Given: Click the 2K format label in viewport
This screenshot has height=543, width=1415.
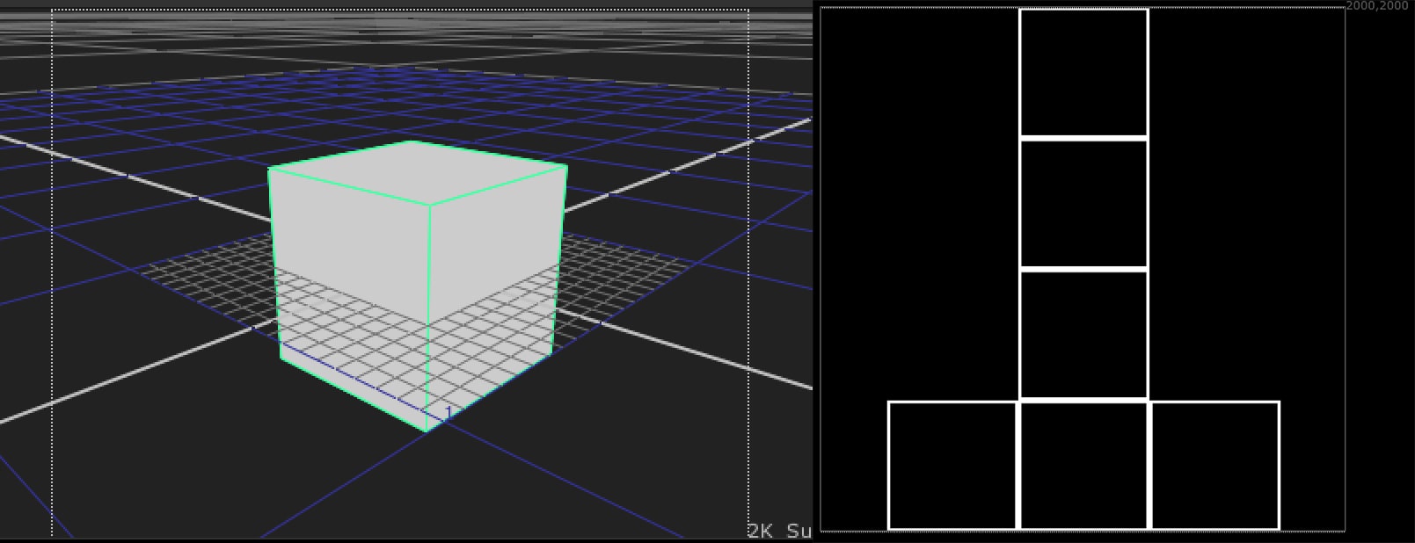Looking at the screenshot, I should click(x=760, y=531).
